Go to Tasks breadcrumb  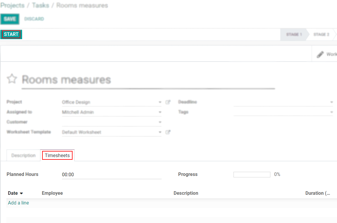(x=41, y=5)
